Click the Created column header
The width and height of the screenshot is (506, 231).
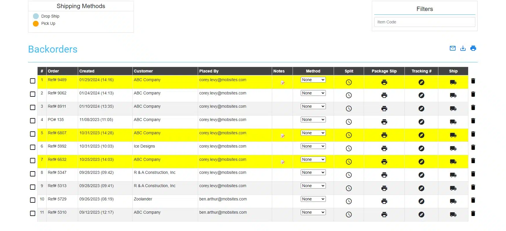click(x=87, y=71)
